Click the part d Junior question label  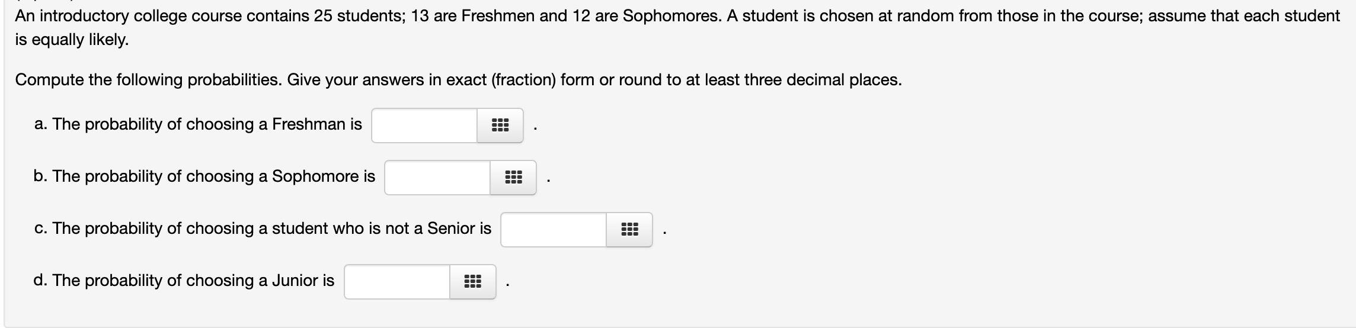[184, 281]
